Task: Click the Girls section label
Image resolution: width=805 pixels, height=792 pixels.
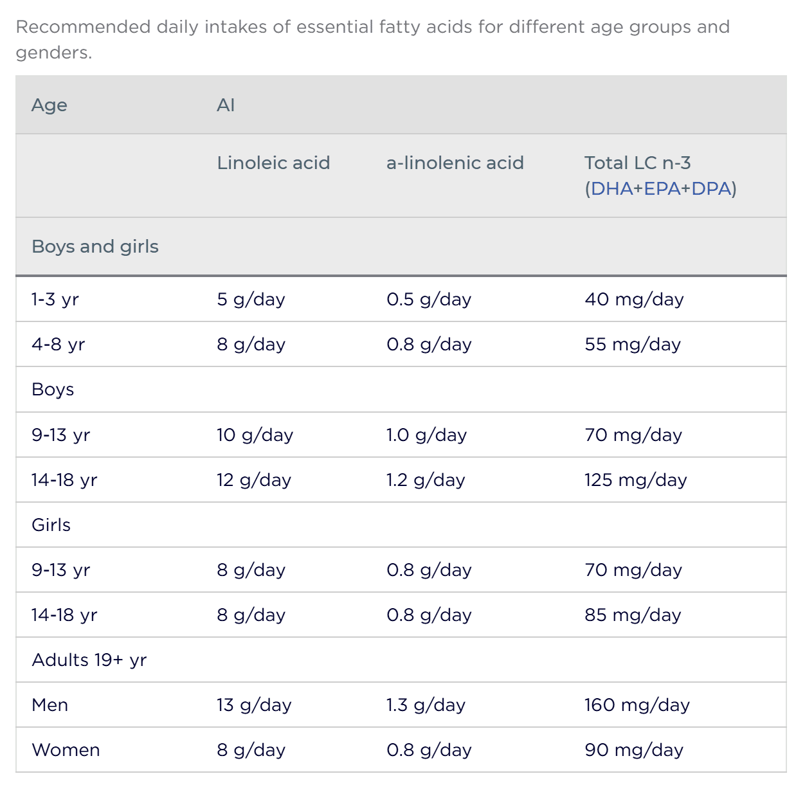Action: [51, 525]
